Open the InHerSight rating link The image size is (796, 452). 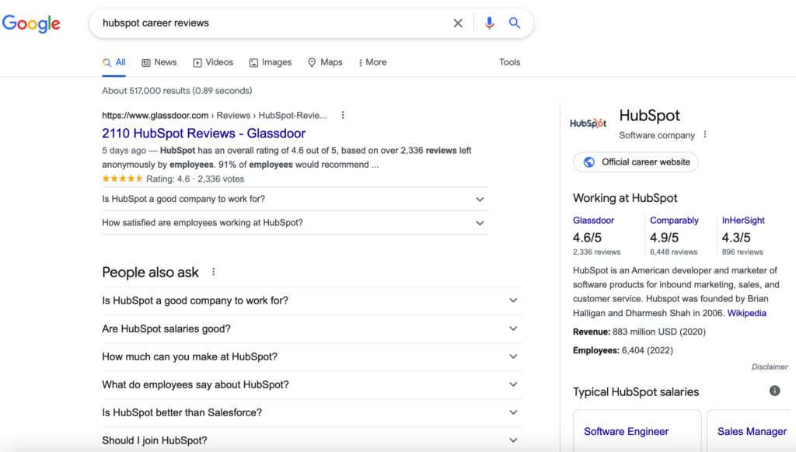743,221
